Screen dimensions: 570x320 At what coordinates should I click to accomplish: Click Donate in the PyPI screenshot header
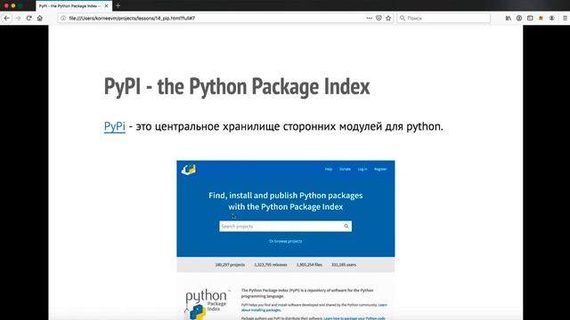pyautogui.click(x=345, y=169)
